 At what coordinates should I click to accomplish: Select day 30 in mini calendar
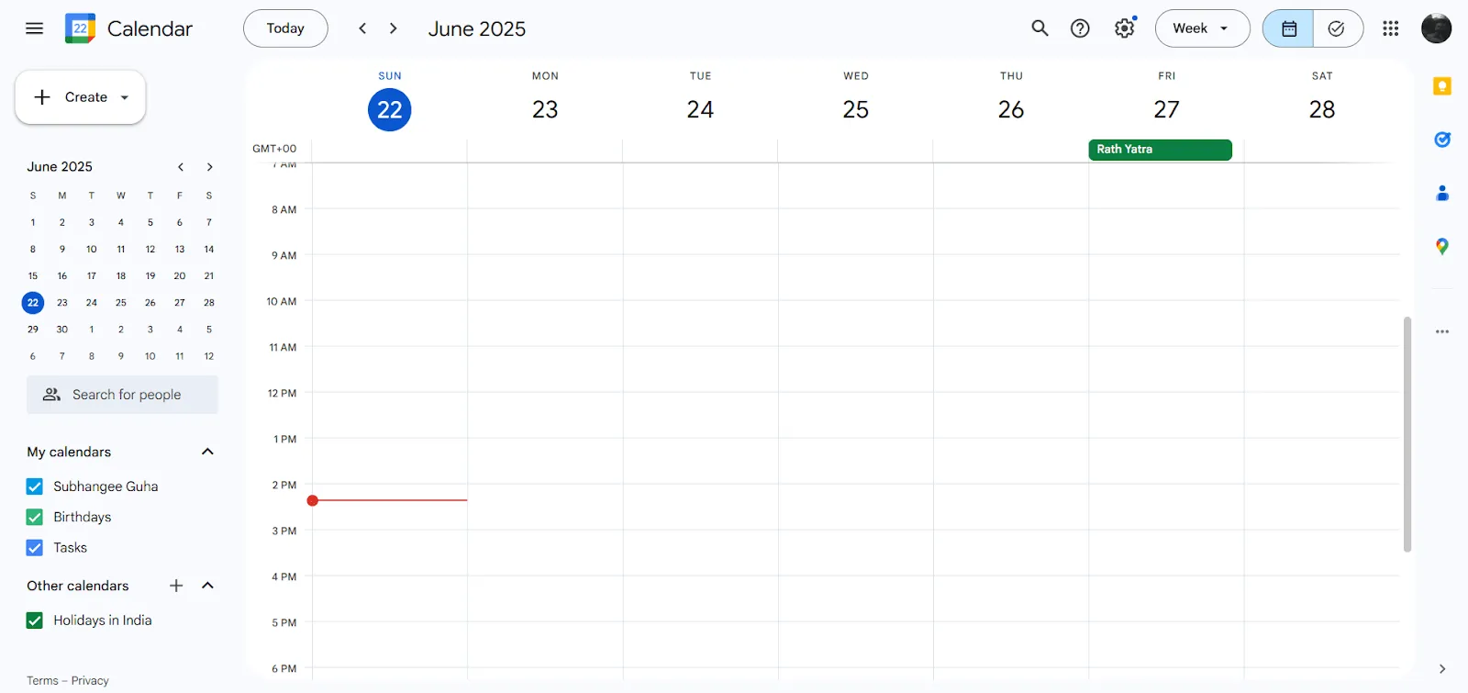62,330
